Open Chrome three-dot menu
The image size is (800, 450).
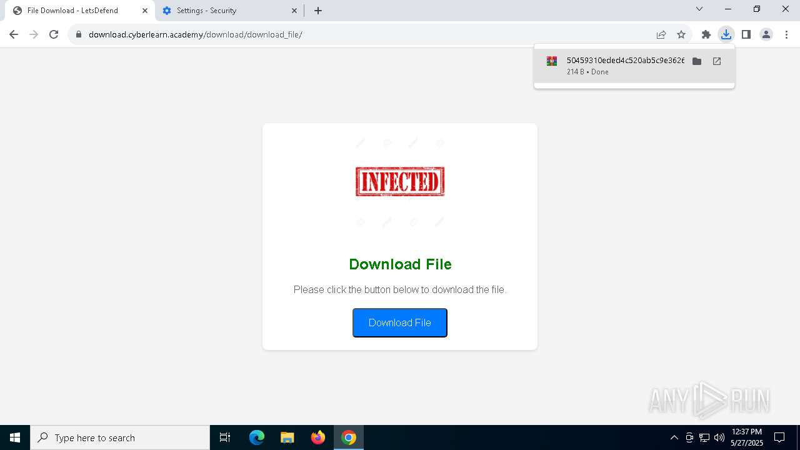coord(786,34)
